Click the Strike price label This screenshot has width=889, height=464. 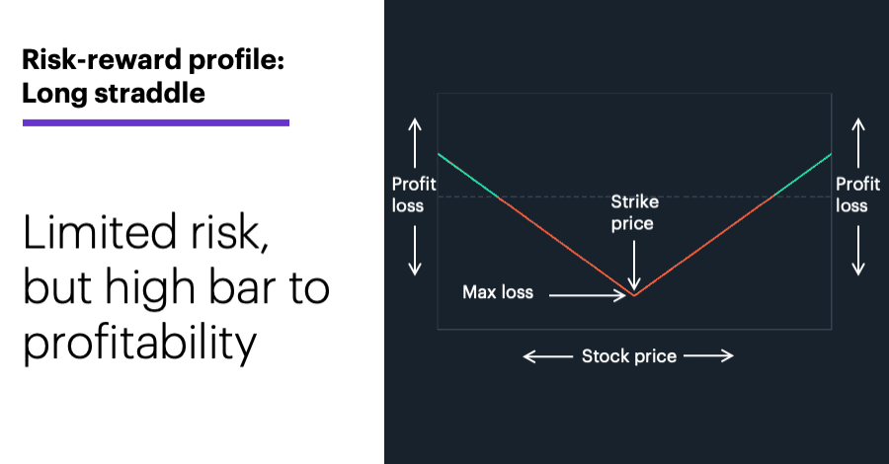pos(634,212)
